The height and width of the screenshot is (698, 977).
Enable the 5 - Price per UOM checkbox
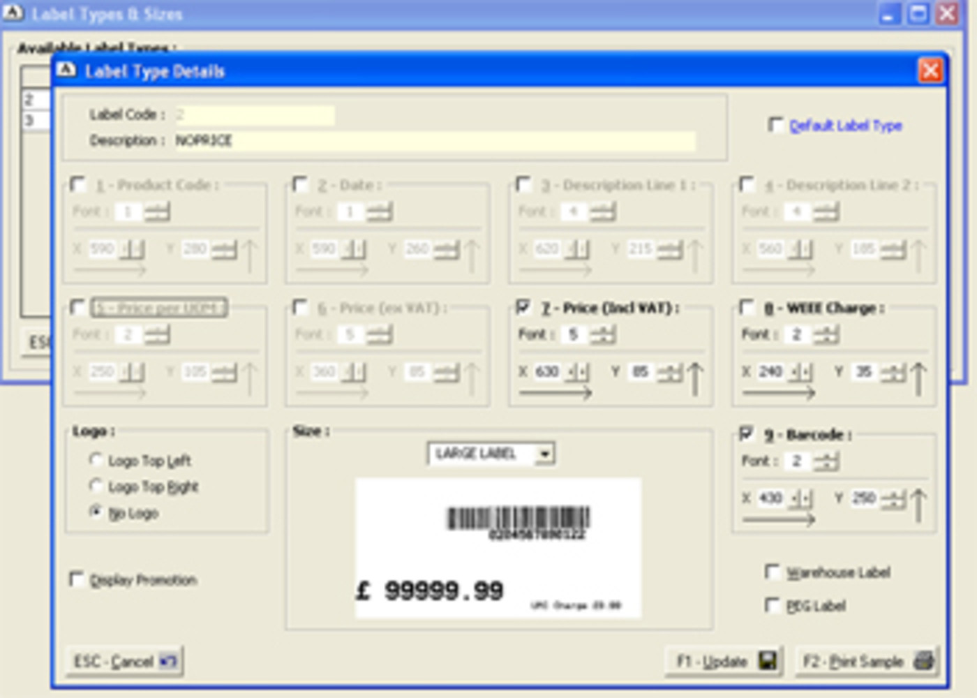pyautogui.click(x=77, y=307)
